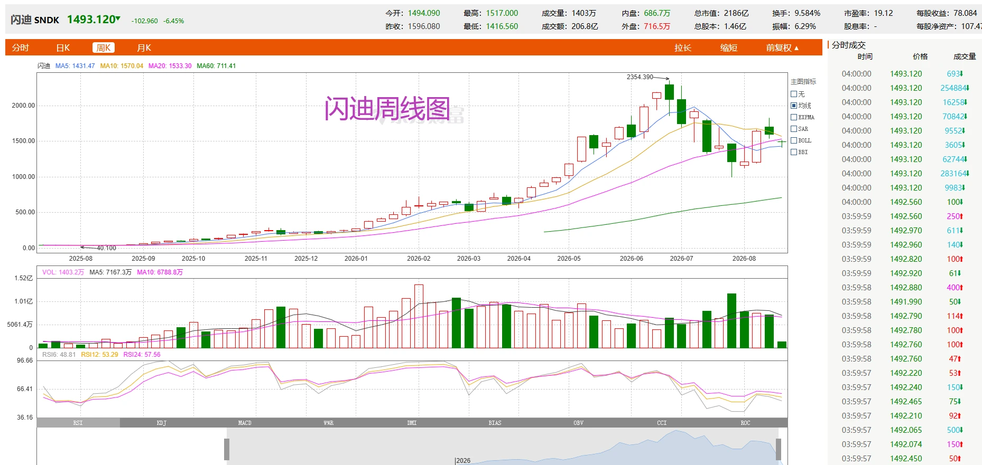Viewport: 982px width, 465px height.
Task: Click the 2026-06 date axis label
Action: (632, 259)
